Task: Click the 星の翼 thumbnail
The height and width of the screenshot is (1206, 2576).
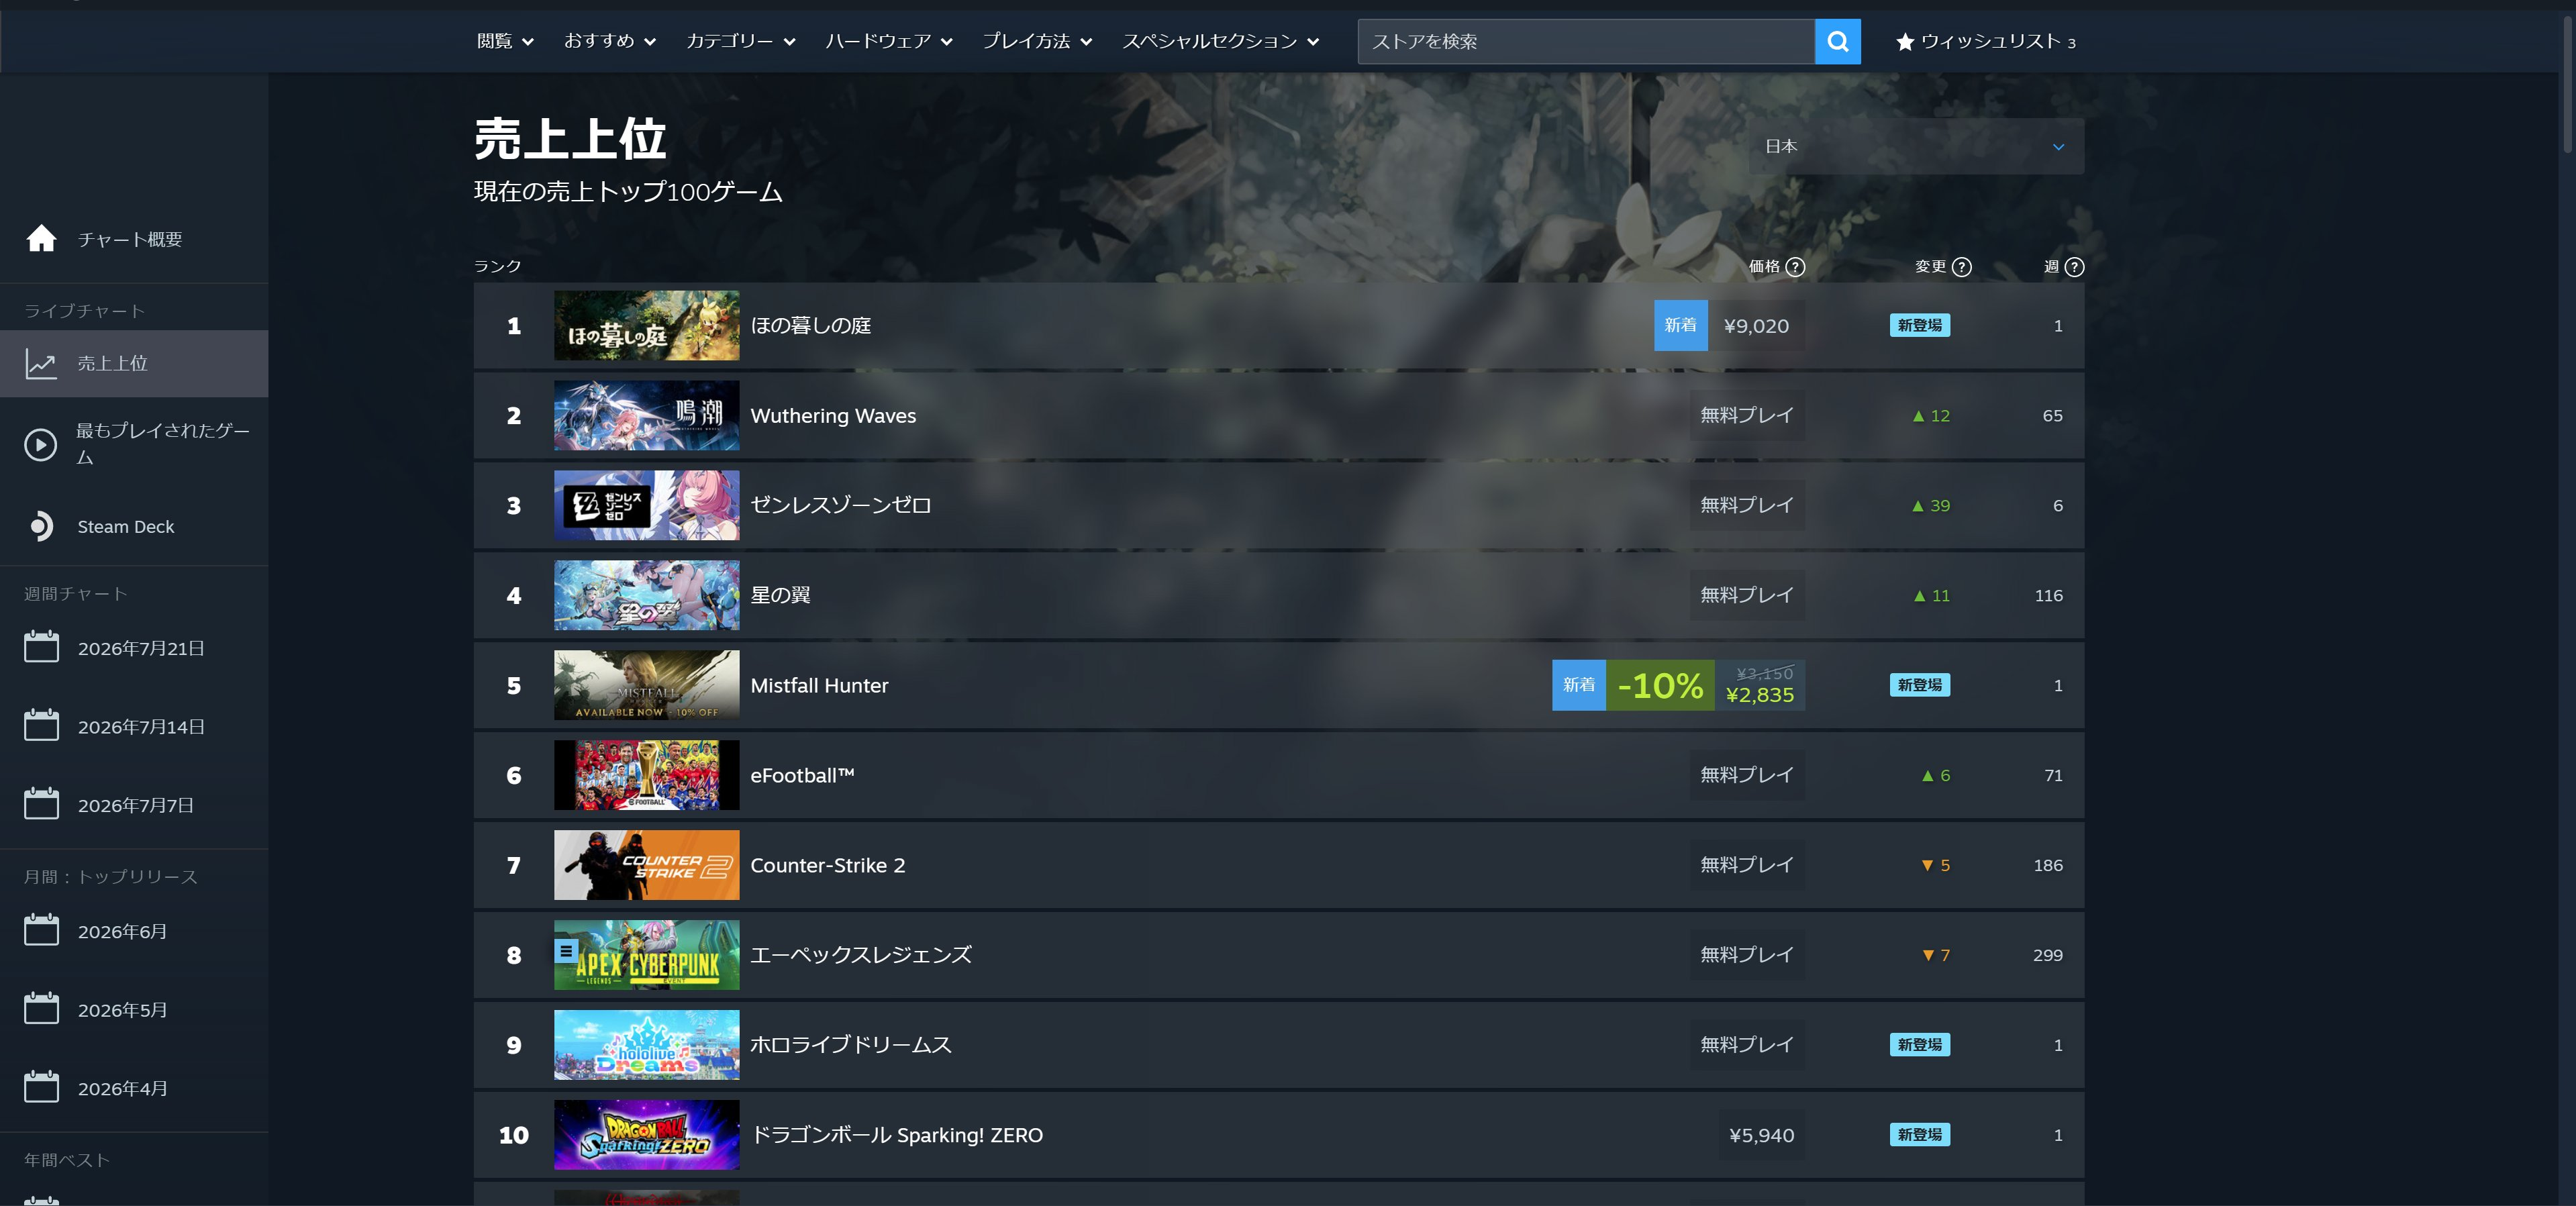Action: click(647, 595)
